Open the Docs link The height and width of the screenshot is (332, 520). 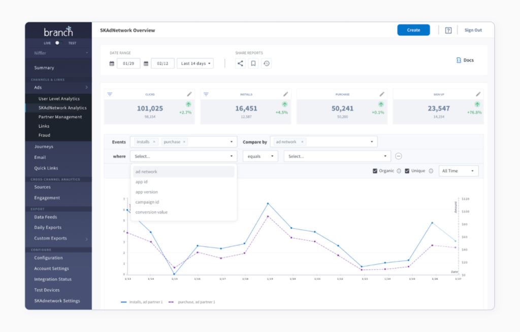coord(465,59)
